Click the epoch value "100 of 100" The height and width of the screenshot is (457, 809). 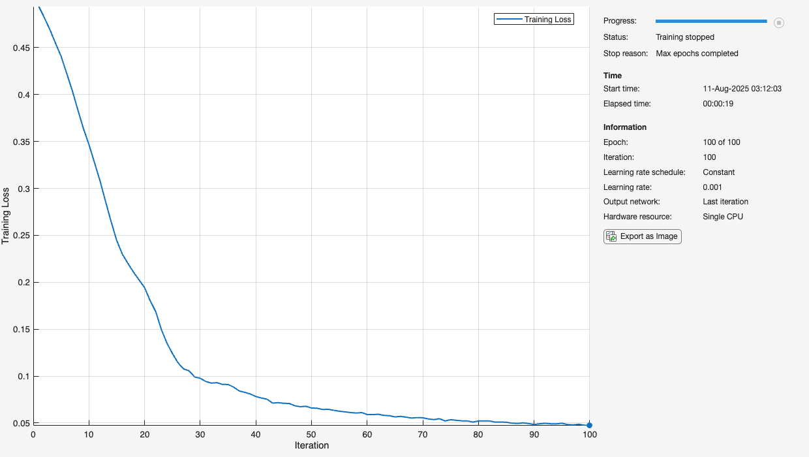(722, 142)
